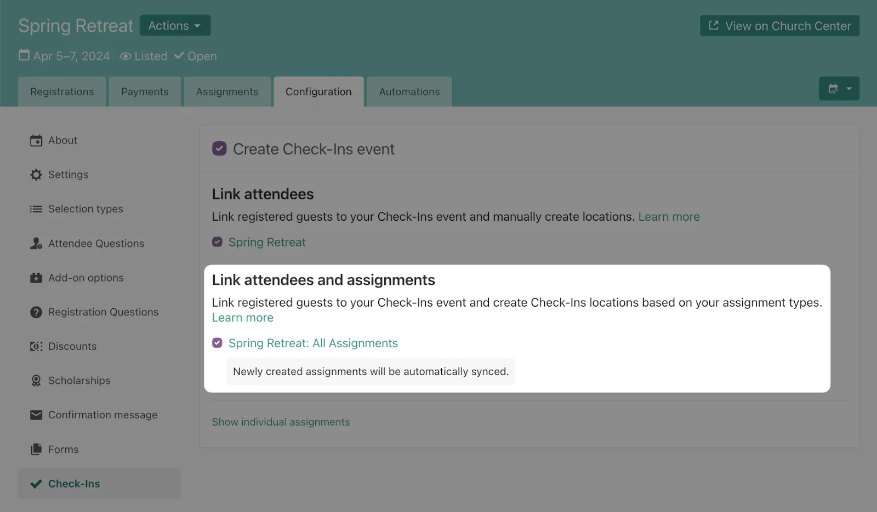Click the Registration Questions question-mark icon
This screenshot has width=877, height=512.
point(36,312)
